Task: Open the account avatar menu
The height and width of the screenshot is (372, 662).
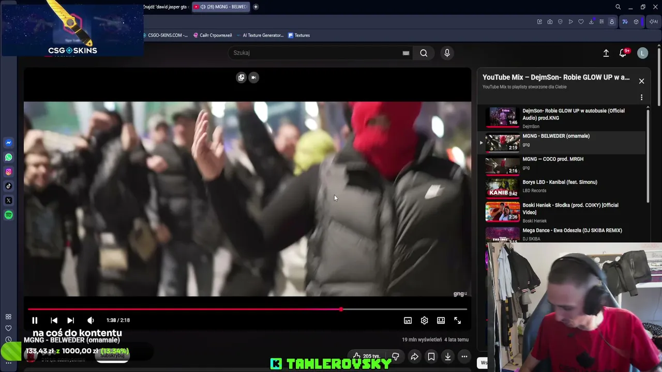Action: pyautogui.click(x=643, y=53)
